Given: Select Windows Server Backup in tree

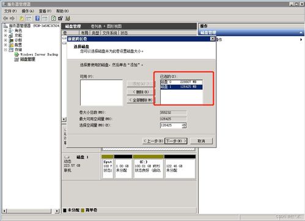Looking at the screenshot, I should point(39,54).
